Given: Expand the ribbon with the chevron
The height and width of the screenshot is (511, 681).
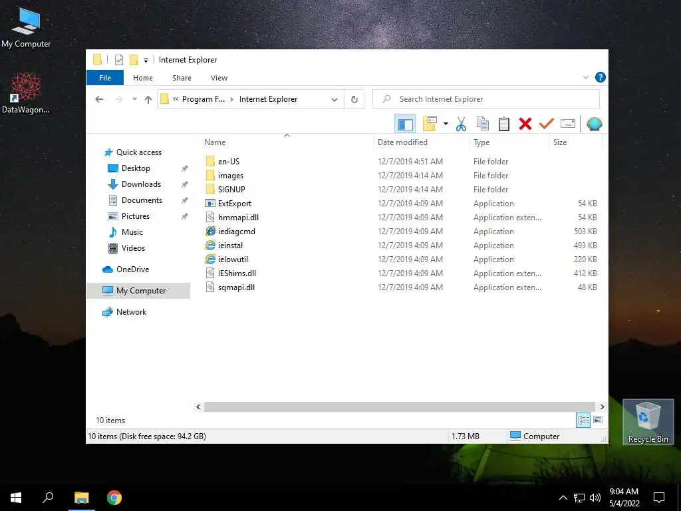Looking at the screenshot, I should (x=585, y=77).
